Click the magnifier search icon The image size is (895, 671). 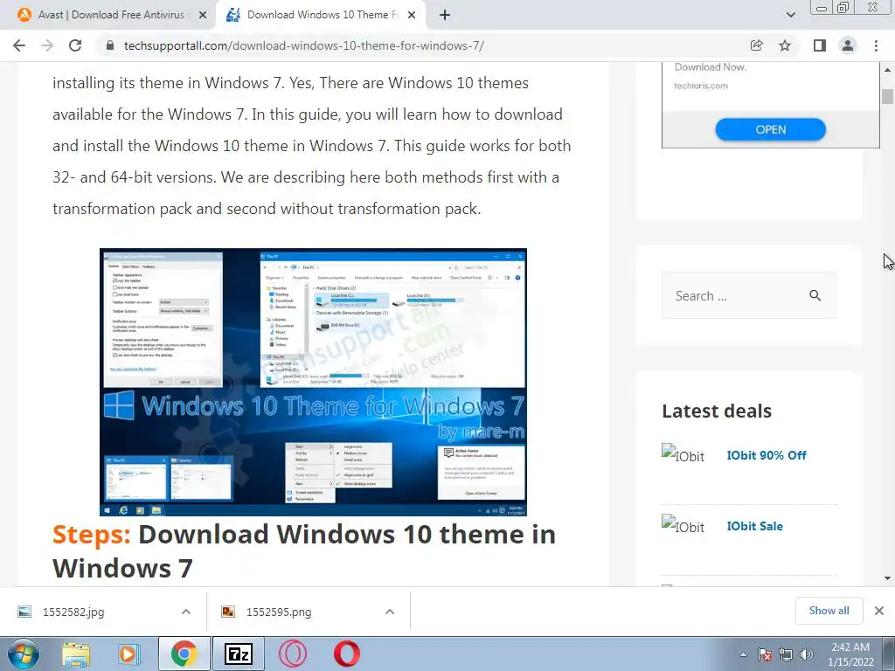[x=815, y=295]
